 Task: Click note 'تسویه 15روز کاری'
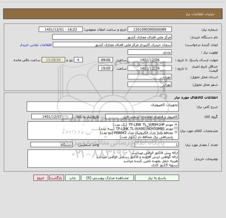point(165,165)
